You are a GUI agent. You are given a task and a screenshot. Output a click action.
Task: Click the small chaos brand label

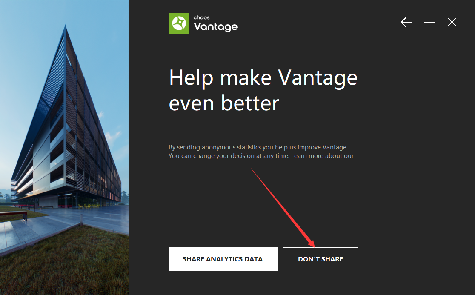201,17
